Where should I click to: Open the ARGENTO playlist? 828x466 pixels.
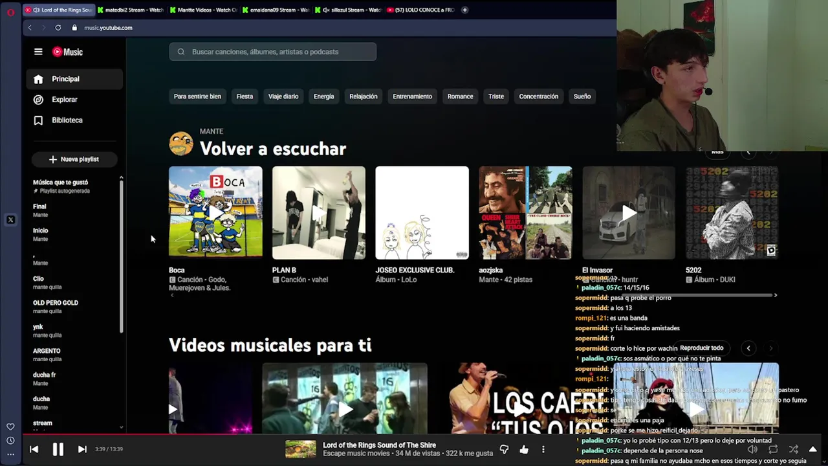click(73, 355)
